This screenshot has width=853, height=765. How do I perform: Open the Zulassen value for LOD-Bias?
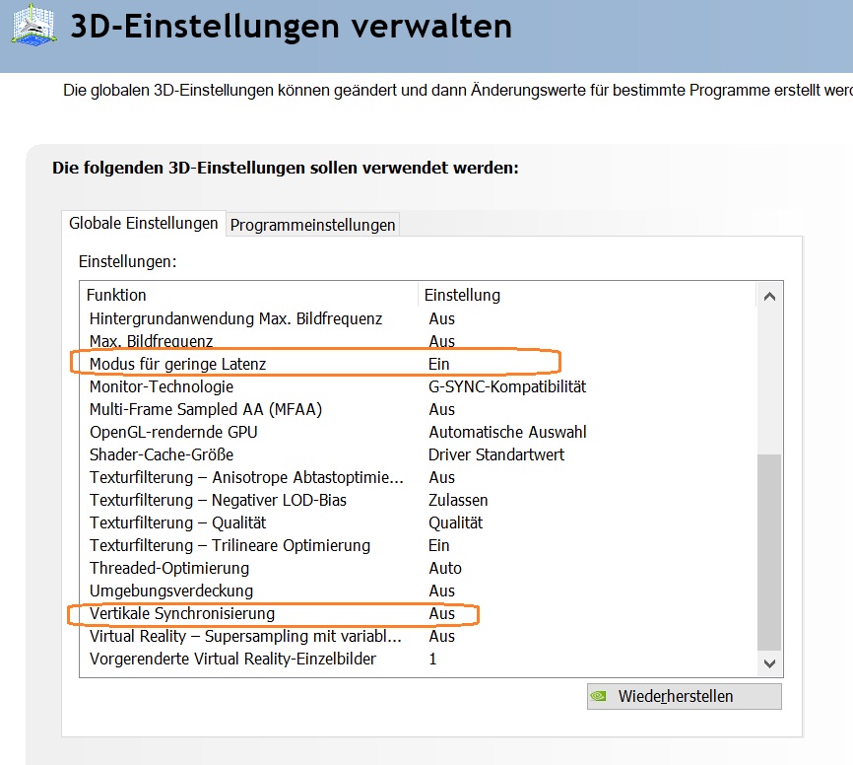coord(458,500)
